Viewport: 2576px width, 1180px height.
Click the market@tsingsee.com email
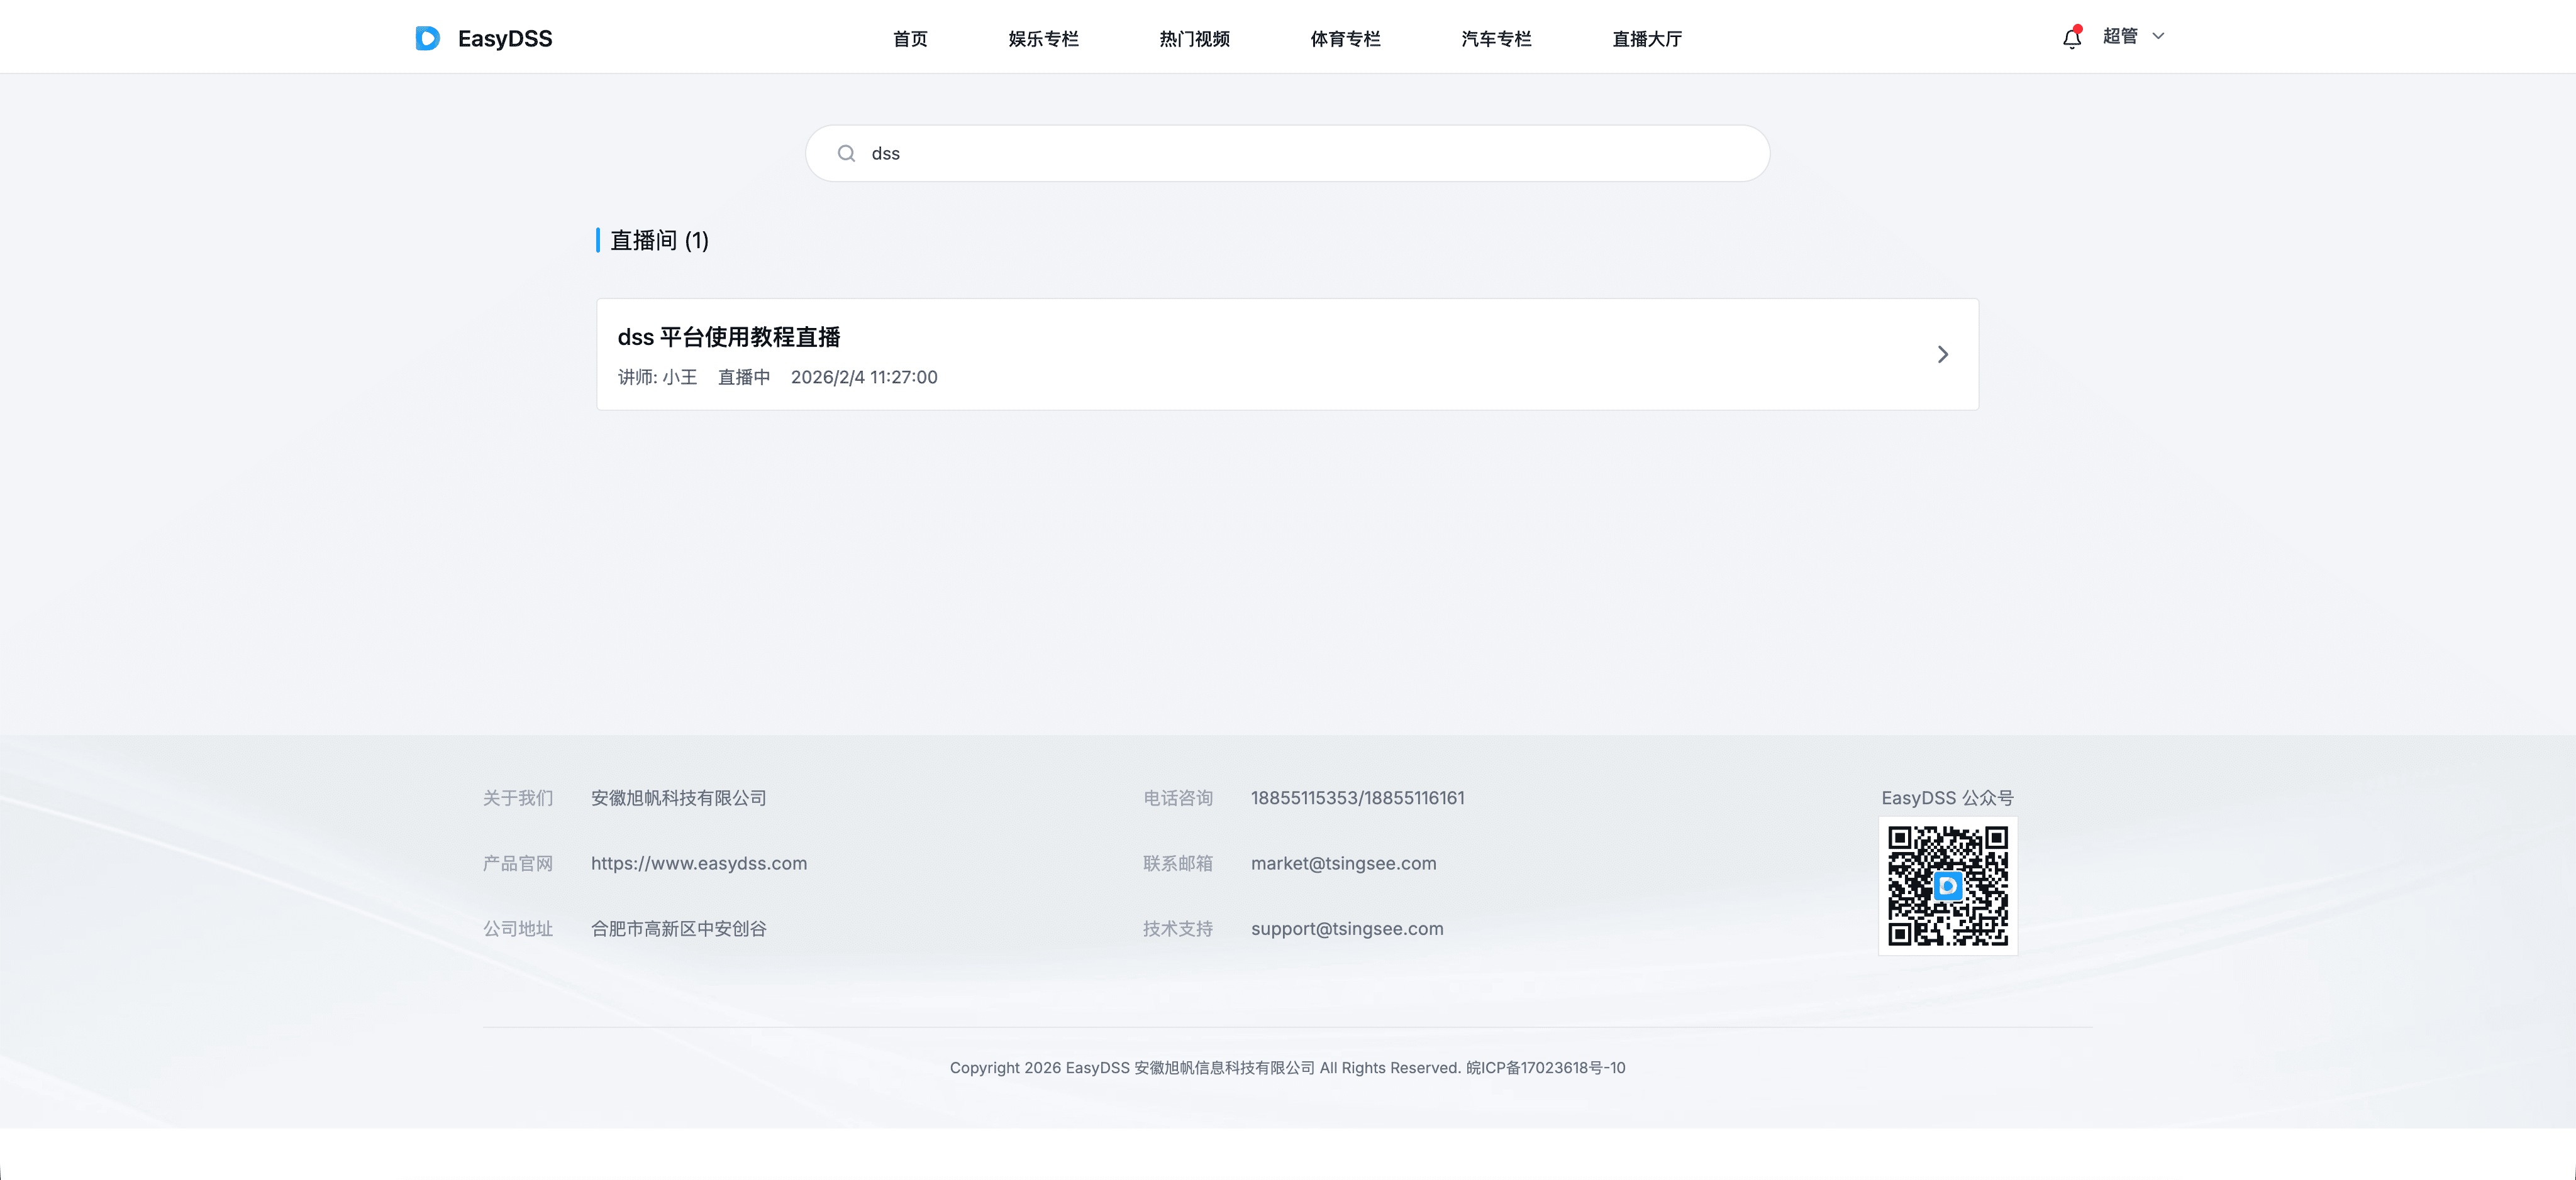coord(1343,863)
